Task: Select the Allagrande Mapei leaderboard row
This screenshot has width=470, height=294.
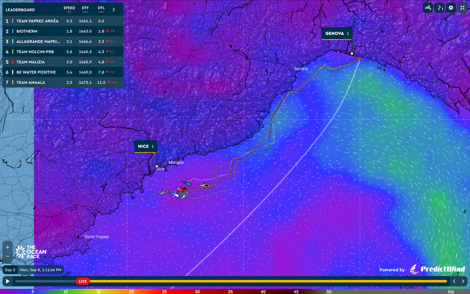Action: [x=63, y=41]
